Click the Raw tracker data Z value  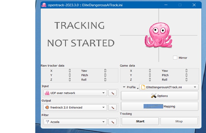70,79
